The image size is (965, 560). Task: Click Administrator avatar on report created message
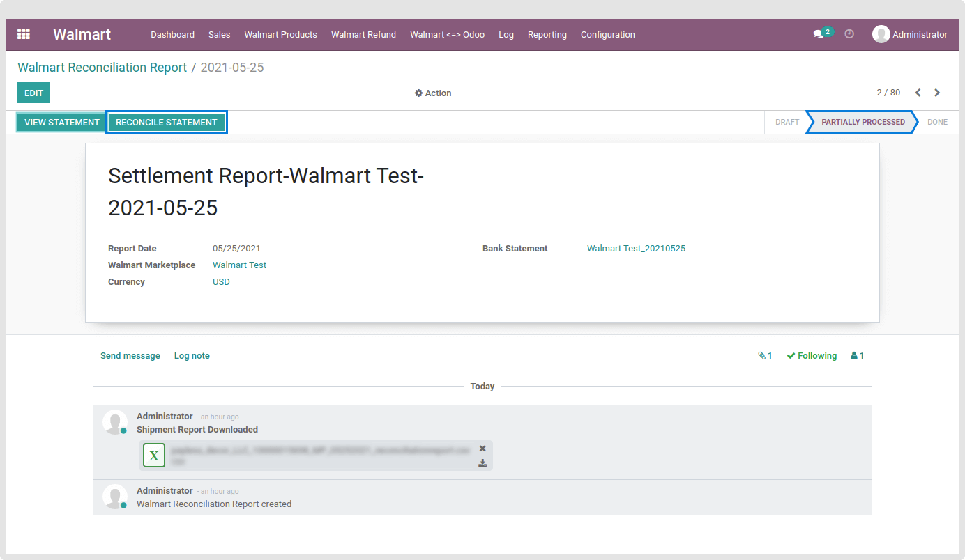pos(114,497)
